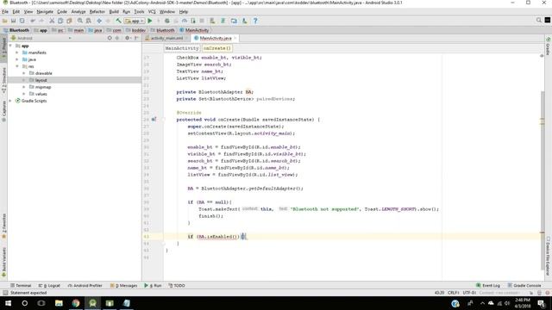The width and height of the screenshot is (552, 310).
Task: Expand the Gradle Scripts node
Action: coord(10,101)
